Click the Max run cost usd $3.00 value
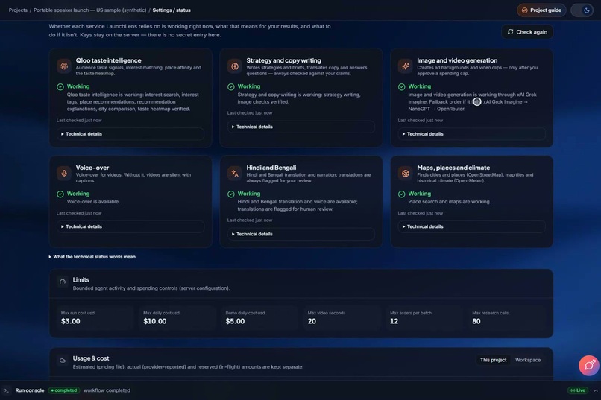 pos(71,321)
